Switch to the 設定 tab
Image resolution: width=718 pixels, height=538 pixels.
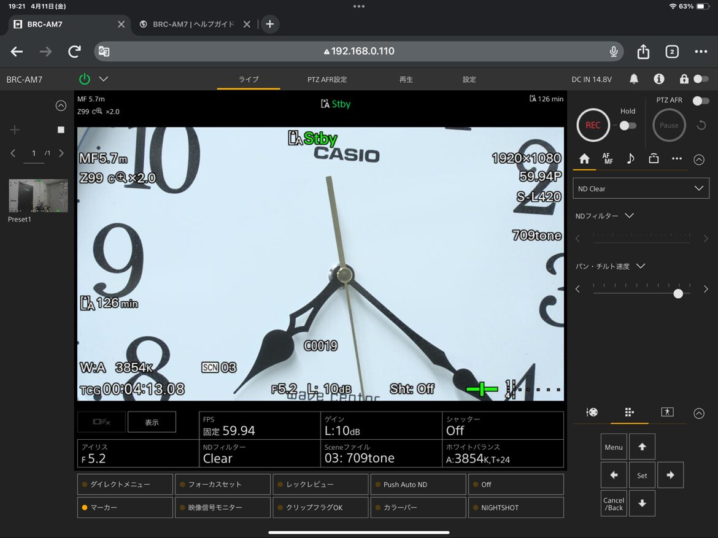tap(469, 79)
